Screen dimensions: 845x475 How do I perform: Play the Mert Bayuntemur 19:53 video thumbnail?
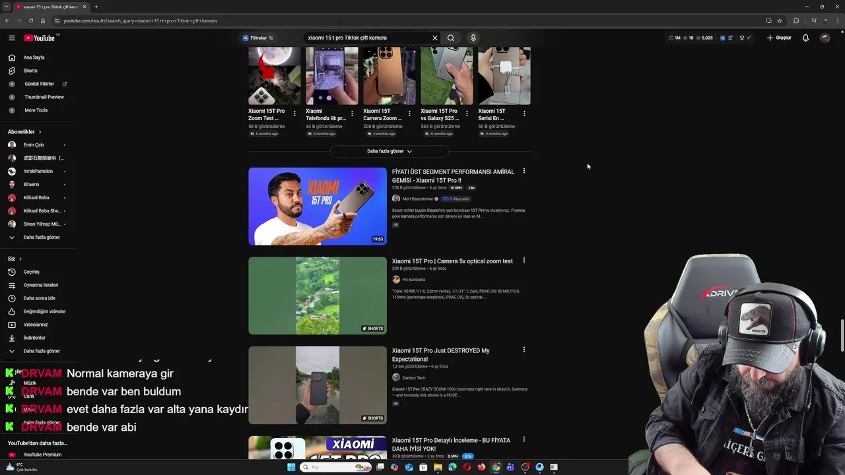pyautogui.click(x=318, y=206)
